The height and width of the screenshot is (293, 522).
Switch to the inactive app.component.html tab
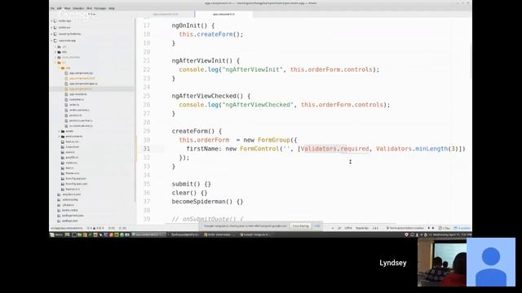(166, 15)
